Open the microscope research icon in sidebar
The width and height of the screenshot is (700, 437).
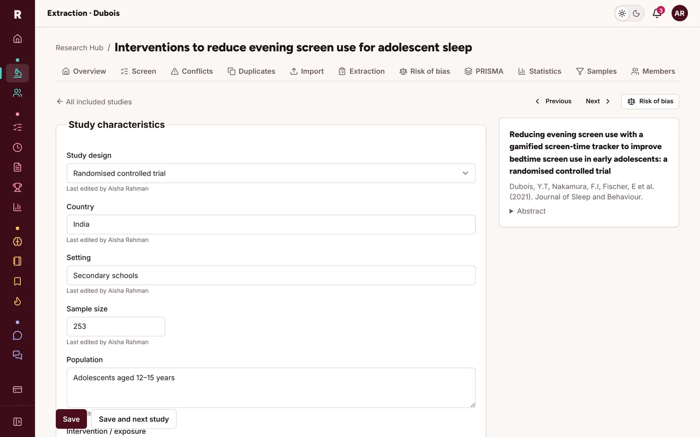pyautogui.click(x=17, y=73)
